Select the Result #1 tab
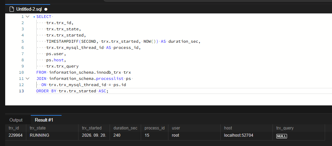Screen dimensions: 332x146 pyautogui.click(x=44, y=120)
